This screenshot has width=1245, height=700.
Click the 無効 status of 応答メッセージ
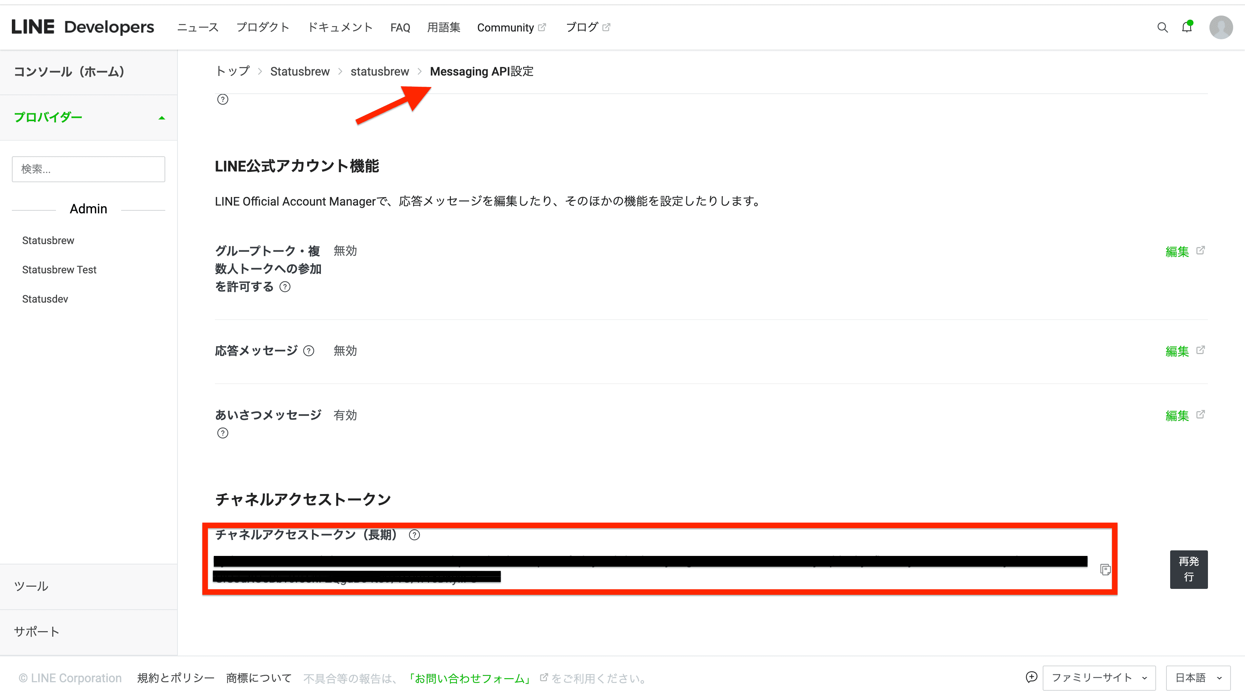click(345, 351)
